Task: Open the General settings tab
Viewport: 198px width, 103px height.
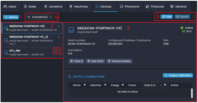Action: click(178, 6)
